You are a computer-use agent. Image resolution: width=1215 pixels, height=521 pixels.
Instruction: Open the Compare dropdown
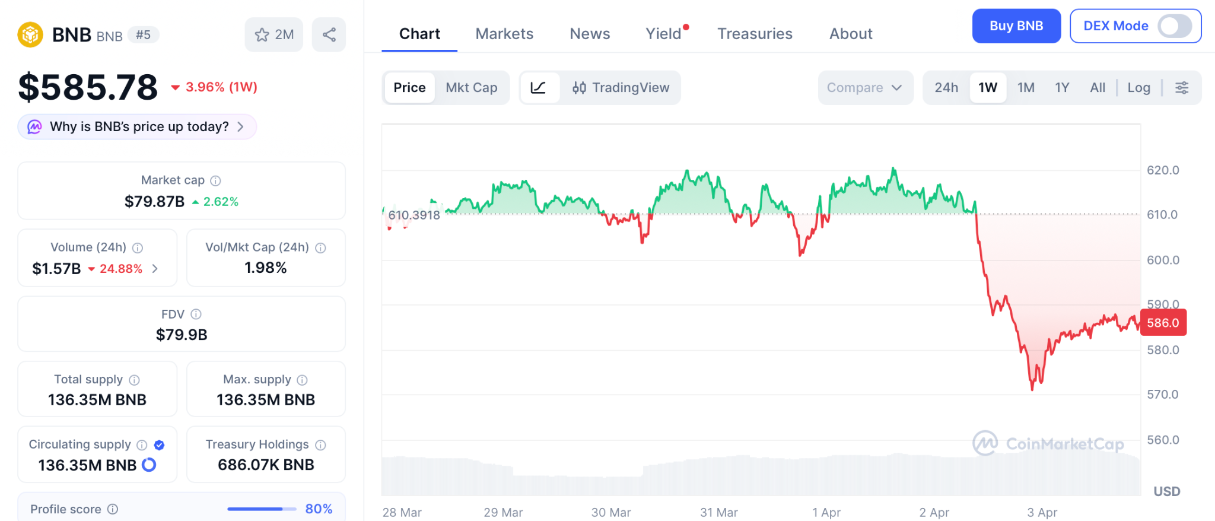[864, 88]
